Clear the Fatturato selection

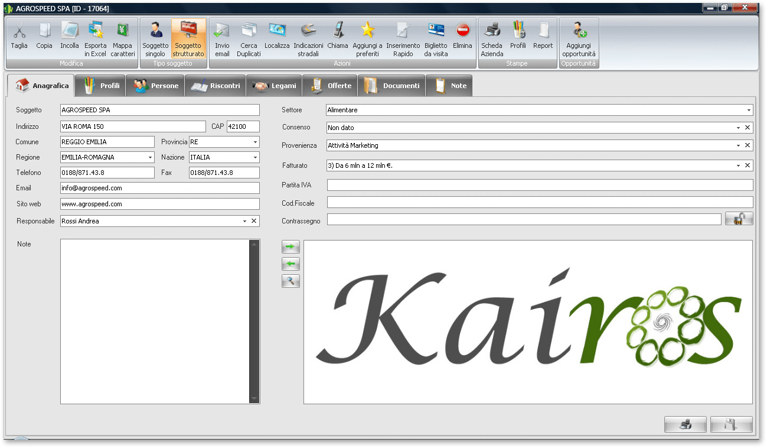748,165
